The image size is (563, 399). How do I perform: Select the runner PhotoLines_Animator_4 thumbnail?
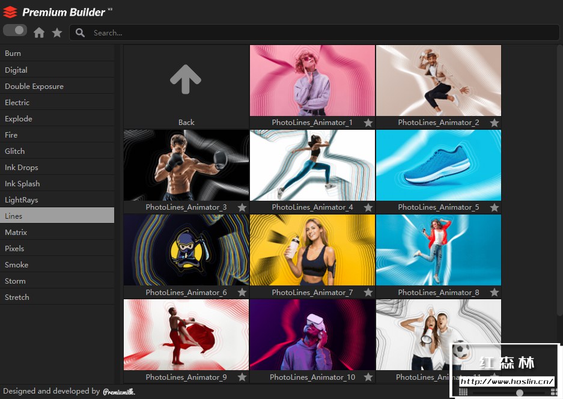tap(312, 165)
